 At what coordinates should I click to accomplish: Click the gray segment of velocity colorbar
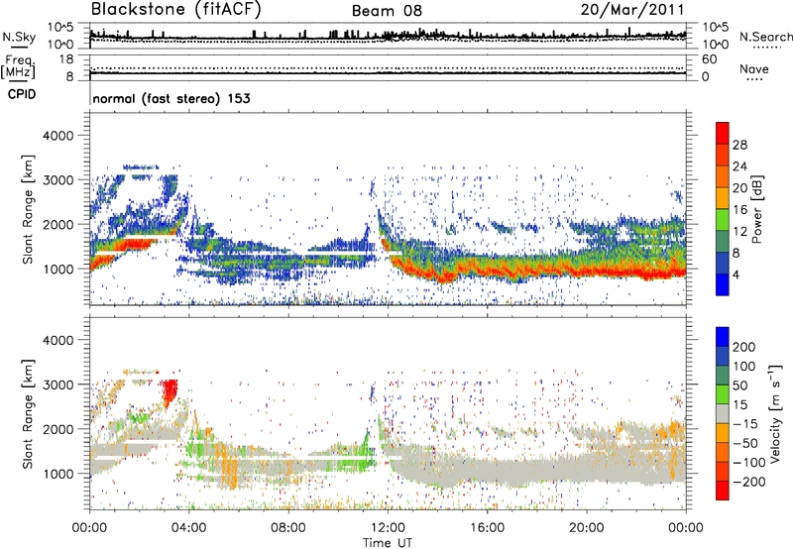coord(723,413)
